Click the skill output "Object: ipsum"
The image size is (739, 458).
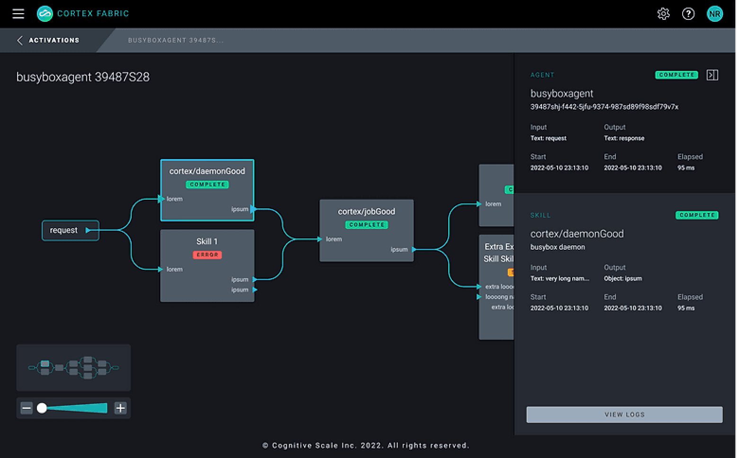point(623,279)
